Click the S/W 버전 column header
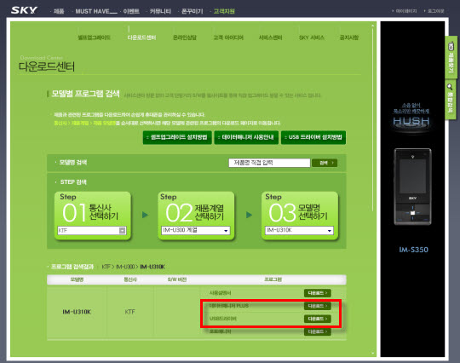The image size is (460, 363). [177, 279]
